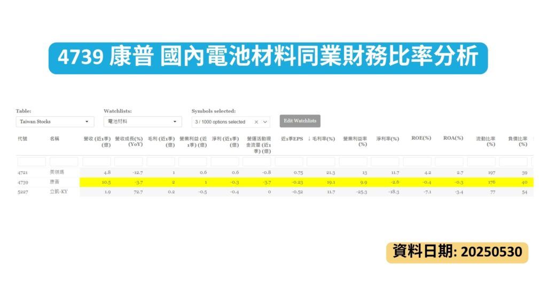Screen dimensions: 547x307
Task: Click the filter box under ROE(%)
Action: pos(417,161)
